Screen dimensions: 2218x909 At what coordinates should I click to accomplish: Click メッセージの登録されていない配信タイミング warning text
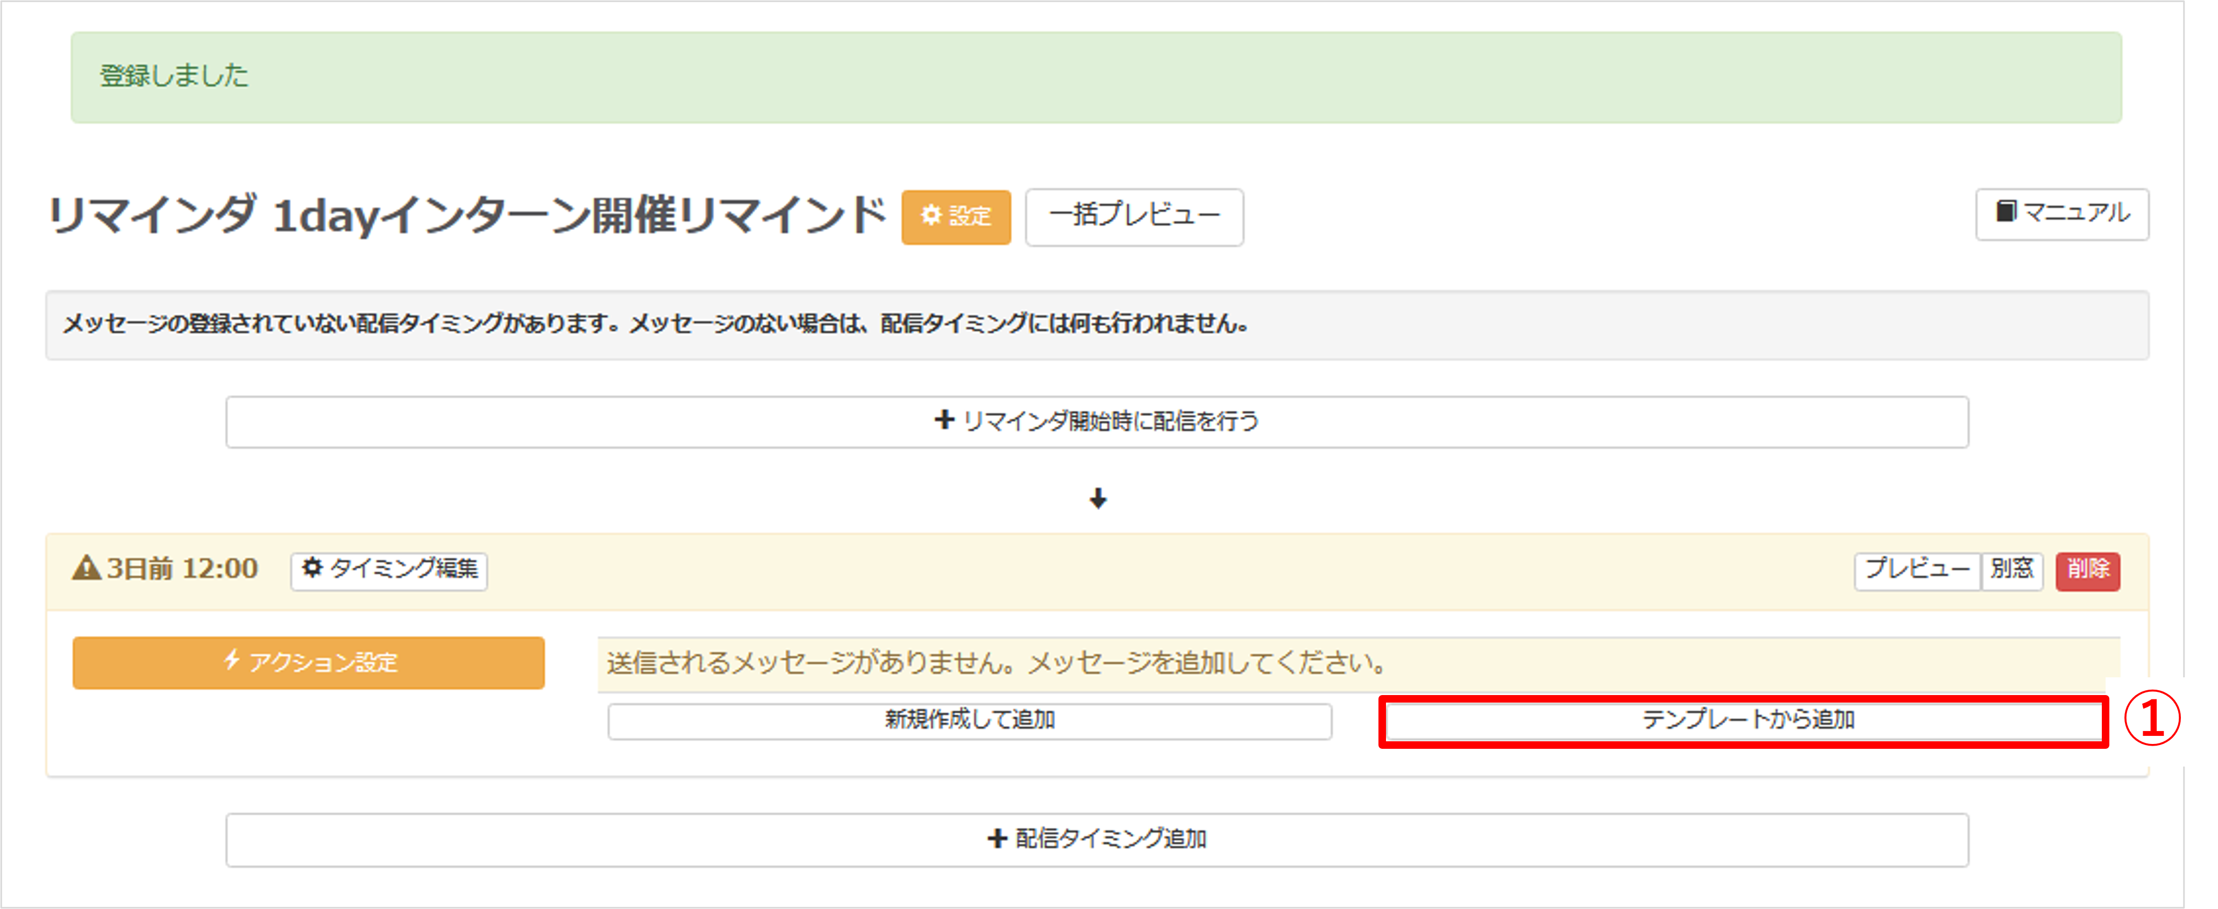(x=655, y=325)
